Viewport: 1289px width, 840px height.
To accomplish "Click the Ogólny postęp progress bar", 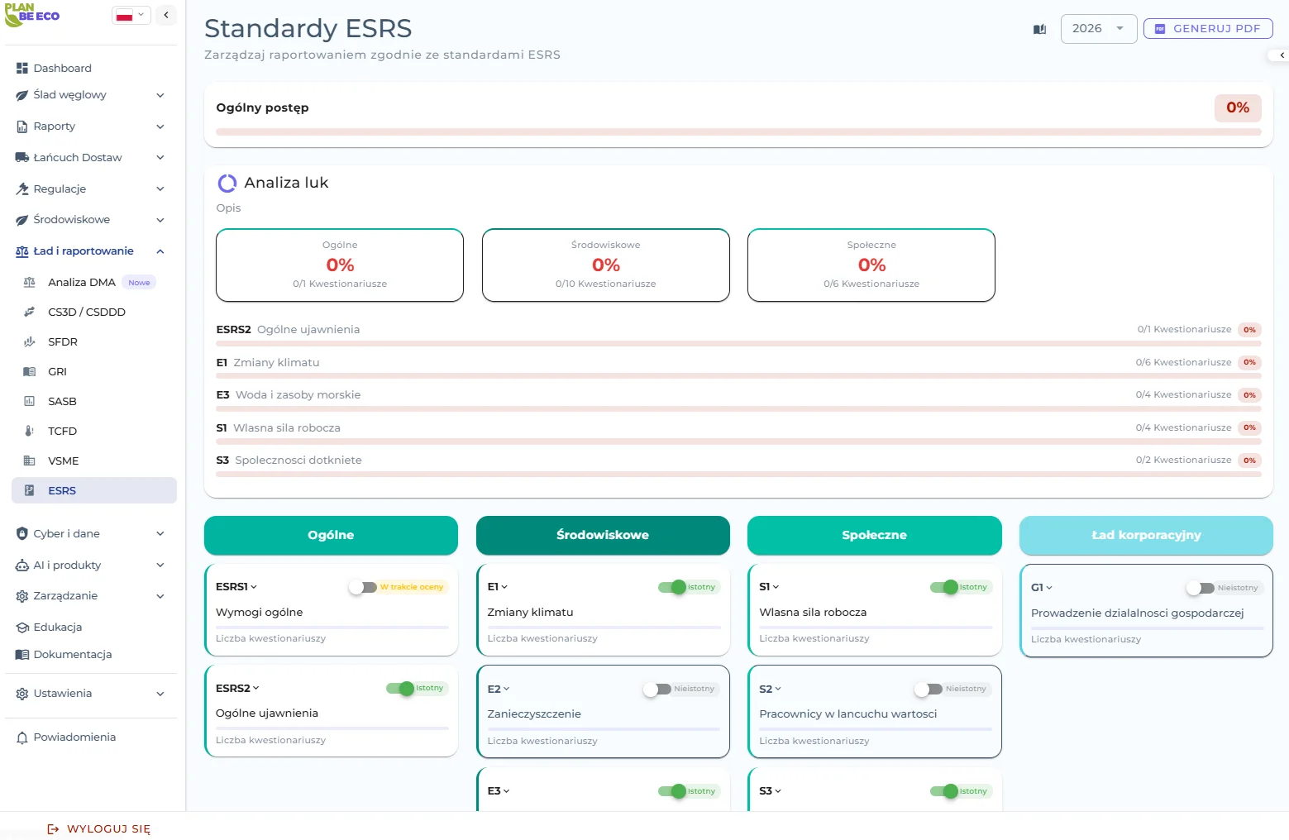I will (x=738, y=131).
